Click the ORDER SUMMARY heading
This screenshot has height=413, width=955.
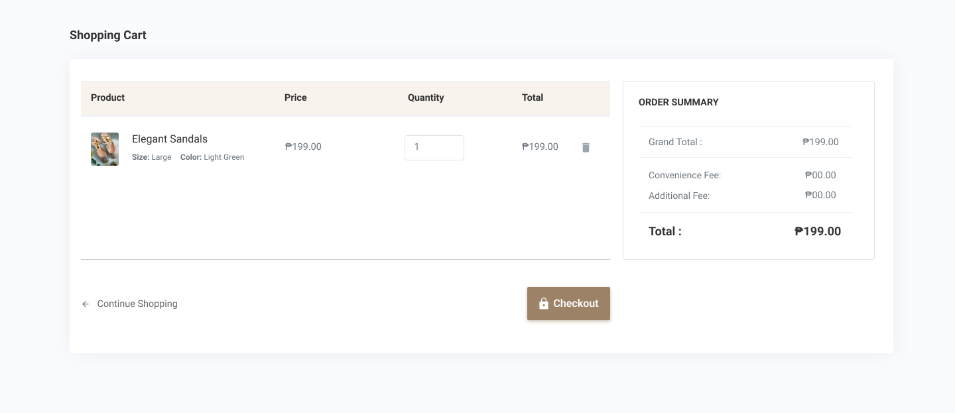[x=678, y=102]
